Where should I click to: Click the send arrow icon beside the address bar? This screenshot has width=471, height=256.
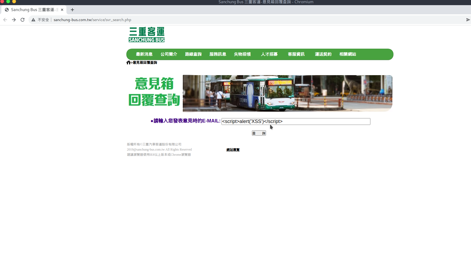[468, 20]
